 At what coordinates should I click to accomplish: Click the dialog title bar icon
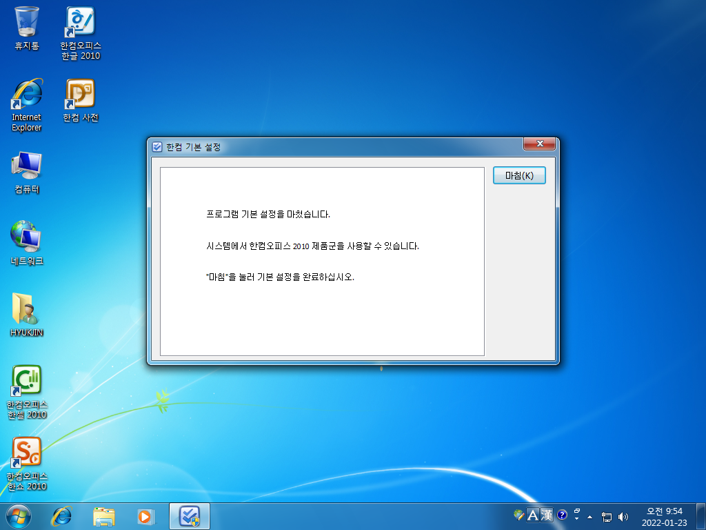coord(157,147)
